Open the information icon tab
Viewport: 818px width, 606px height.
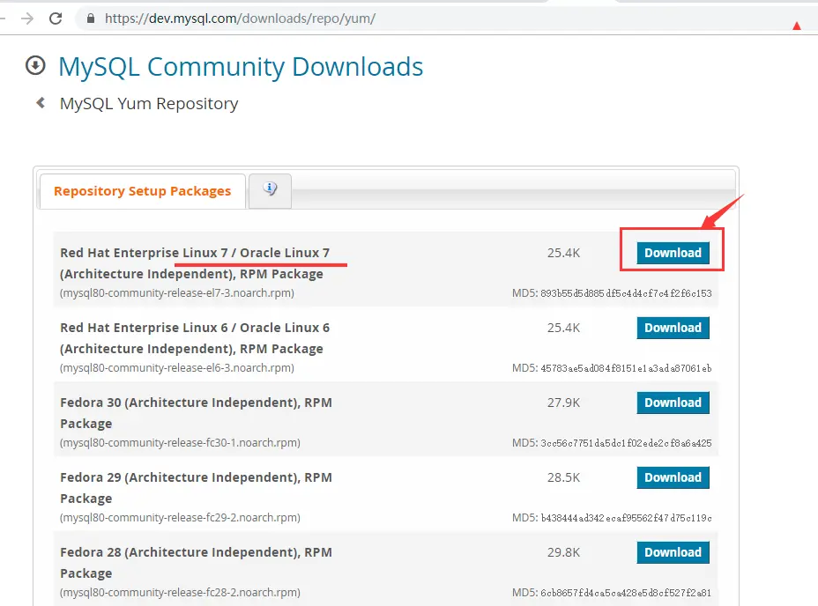[270, 191]
